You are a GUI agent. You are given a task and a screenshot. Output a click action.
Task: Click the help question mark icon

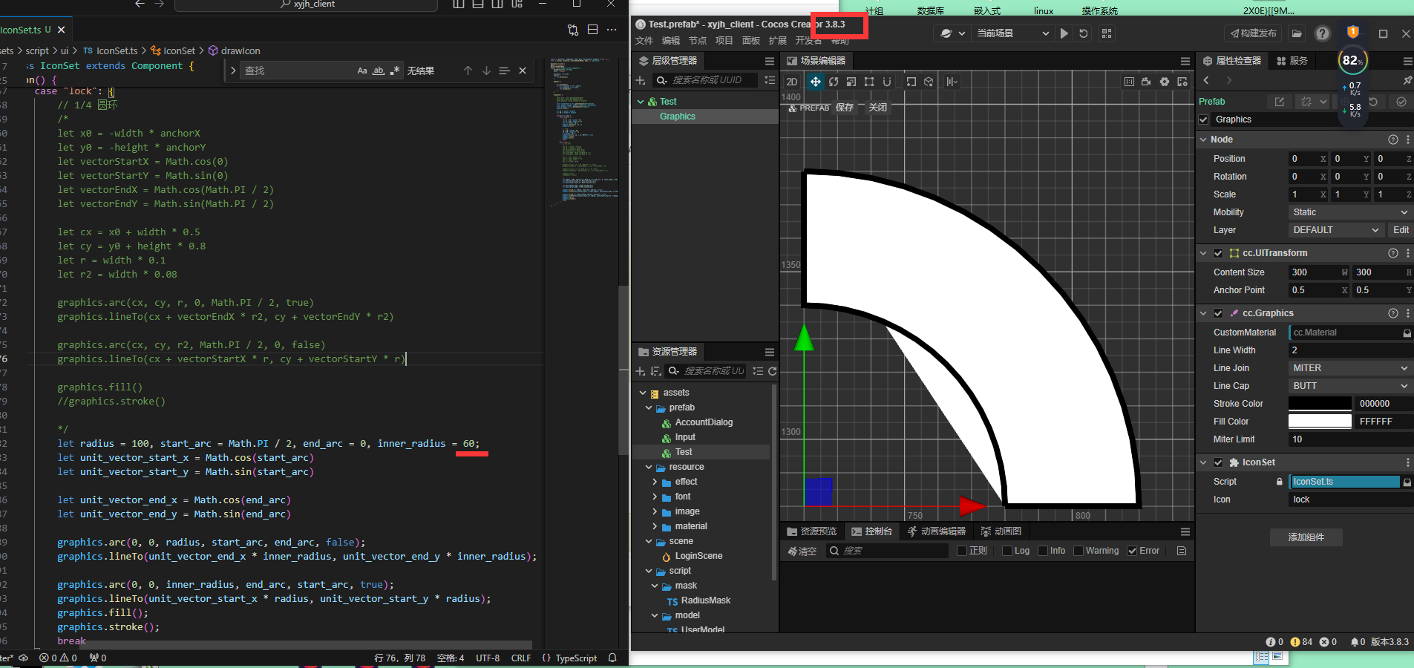(1322, 33)
